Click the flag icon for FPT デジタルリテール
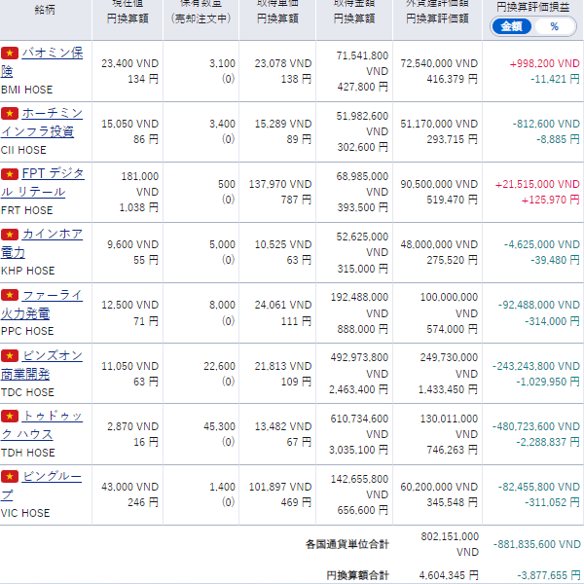 pyautogui.click(x=10, y=174)
